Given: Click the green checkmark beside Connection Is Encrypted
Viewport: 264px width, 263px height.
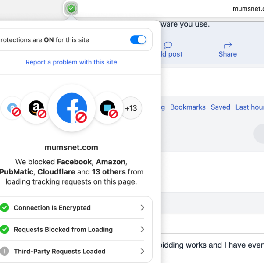Looking at the screenshot, I should pyautogui.click(x=4, y=208).
